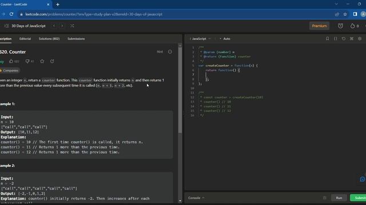The height and width of the screenshot is (205, 366).
Task: Open the JavaScript language dropdown
Action: click(x=200, y=39)
